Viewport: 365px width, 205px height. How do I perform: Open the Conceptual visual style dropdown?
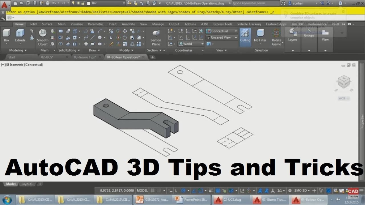click(222, 31)
